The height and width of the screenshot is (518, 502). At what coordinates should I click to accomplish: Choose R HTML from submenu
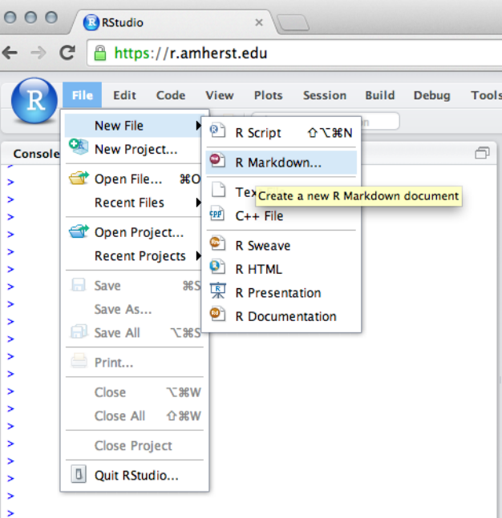point(281,269)
